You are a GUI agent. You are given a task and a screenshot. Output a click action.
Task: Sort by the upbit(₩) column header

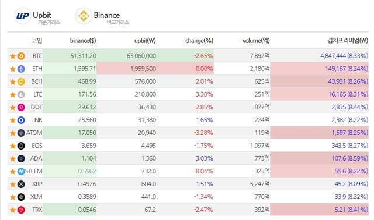tap(145, 41)
